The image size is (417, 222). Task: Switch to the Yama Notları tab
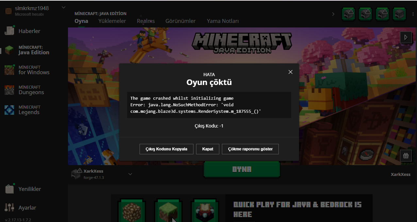(x=223, y=21)
